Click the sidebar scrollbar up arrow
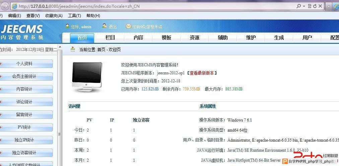 click(x=60, y=47)
